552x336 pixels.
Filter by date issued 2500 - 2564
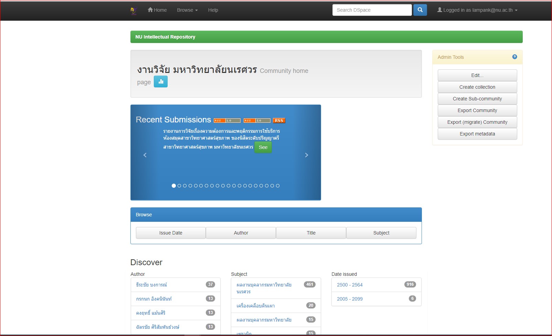[x=350, y=285]
